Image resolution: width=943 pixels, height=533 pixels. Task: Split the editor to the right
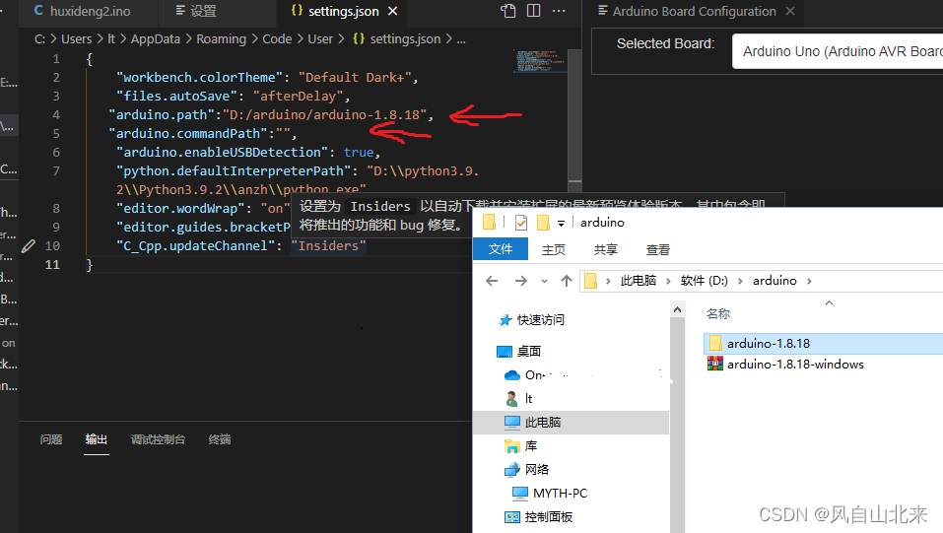tap(533, 11)
